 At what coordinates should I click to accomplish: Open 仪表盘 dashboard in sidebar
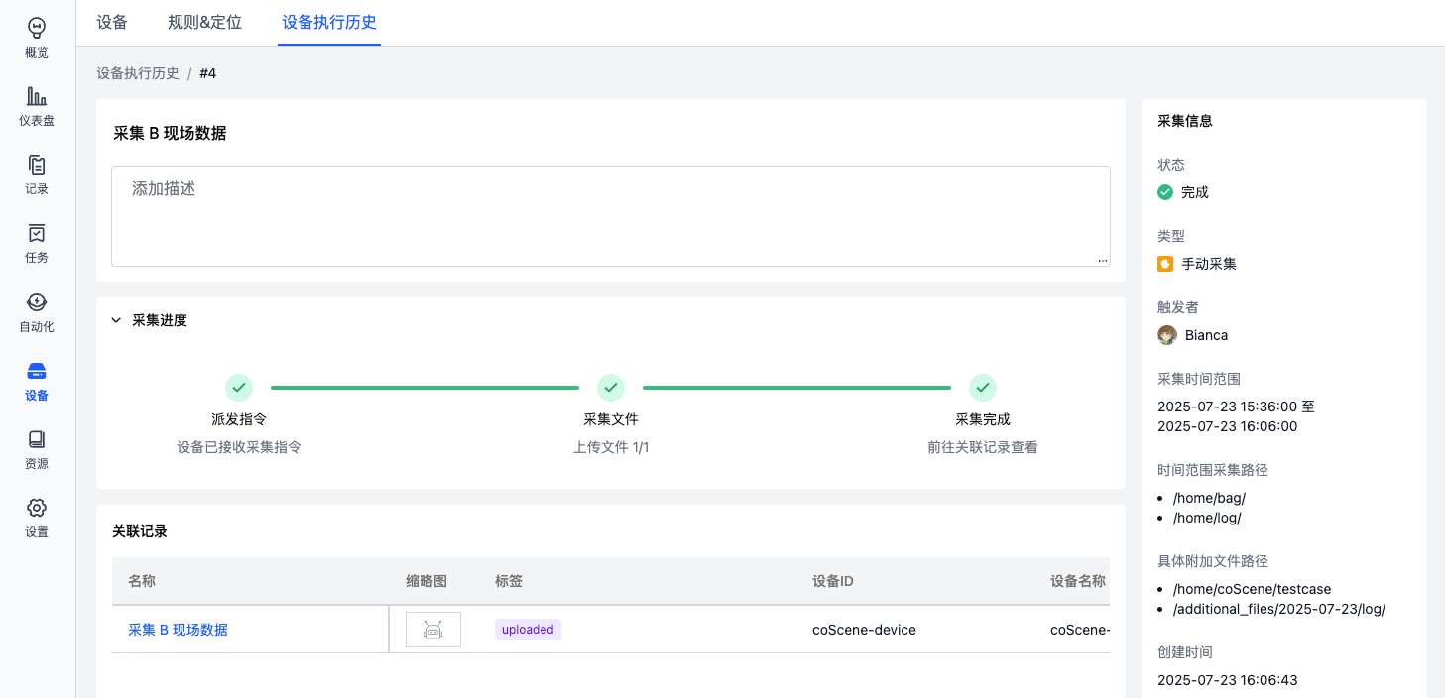click(x=37, y=106)
